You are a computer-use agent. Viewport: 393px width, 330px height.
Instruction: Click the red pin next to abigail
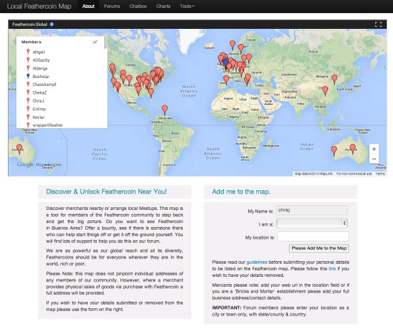click(28, 52)
